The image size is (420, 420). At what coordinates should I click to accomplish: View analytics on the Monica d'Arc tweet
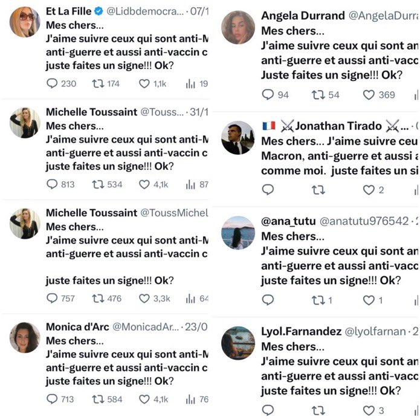pyautogui.click(x=190, y=399)
